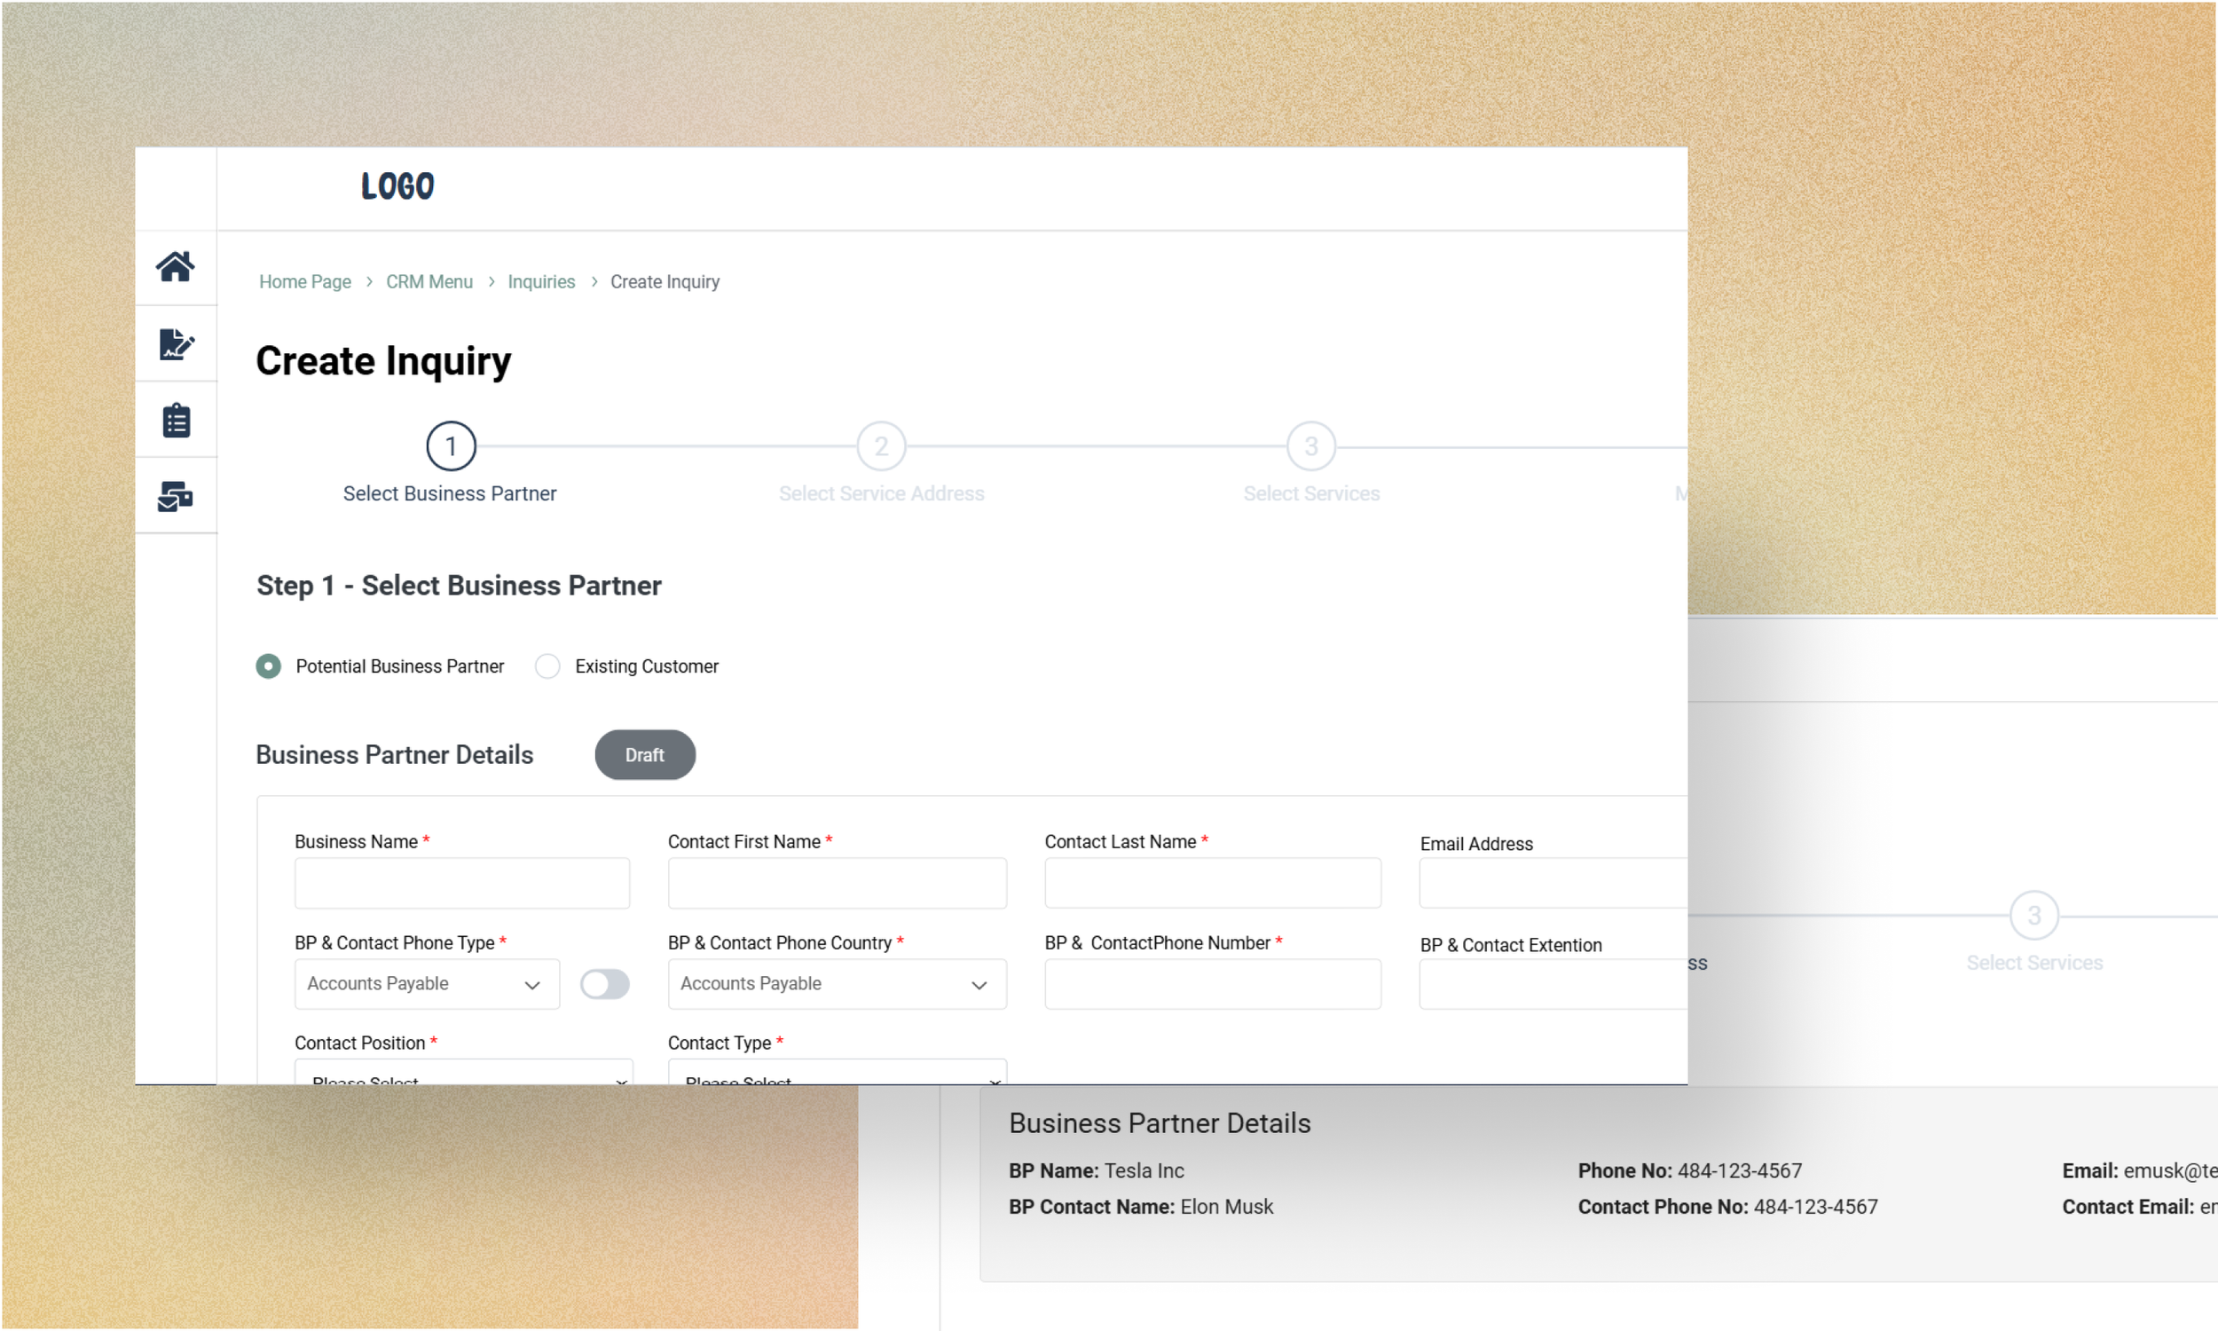Click the Business Name input field
Viewport: 2218px width, 1331px height.
tap(461, 884)
